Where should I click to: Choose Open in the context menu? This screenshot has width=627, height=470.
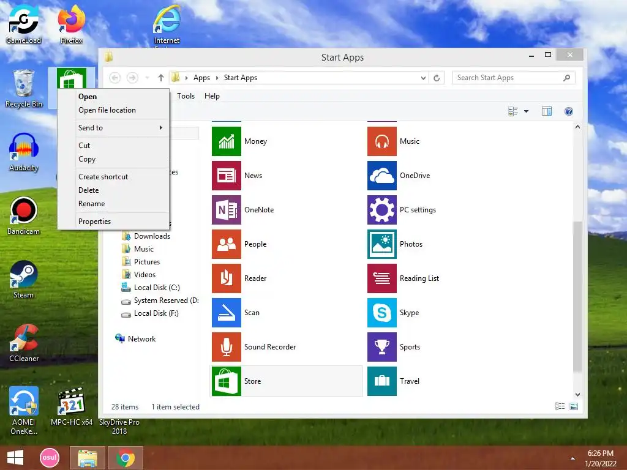[x=88, y=97]
